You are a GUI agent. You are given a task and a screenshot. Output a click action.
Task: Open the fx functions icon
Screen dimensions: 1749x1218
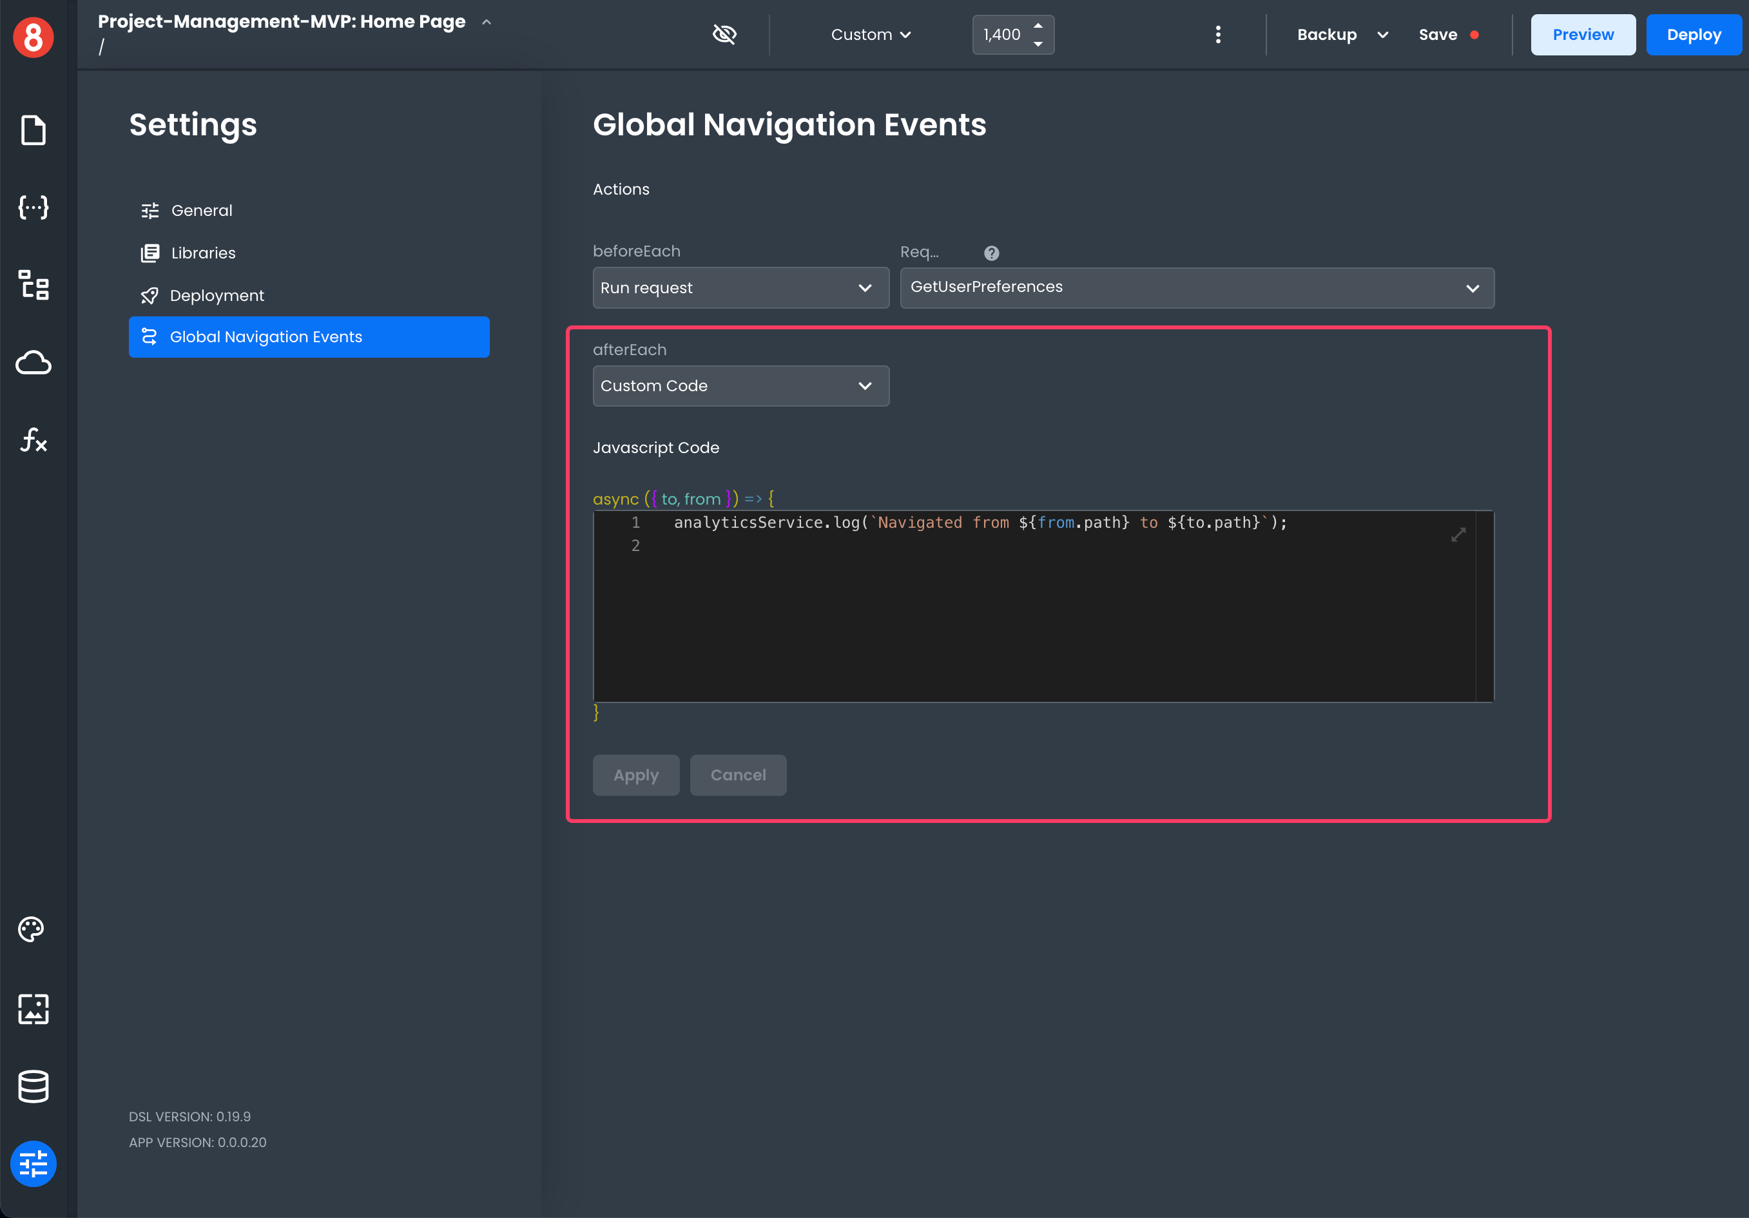[x=33, y=440]
